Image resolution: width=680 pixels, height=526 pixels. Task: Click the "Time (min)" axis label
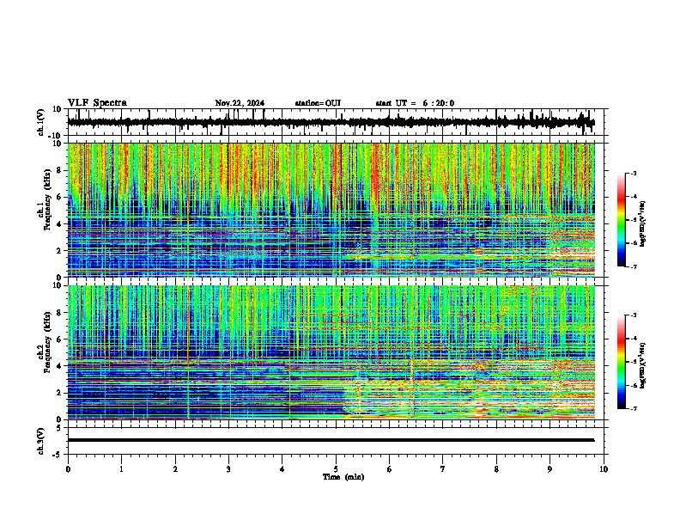(x=343, y=477)
